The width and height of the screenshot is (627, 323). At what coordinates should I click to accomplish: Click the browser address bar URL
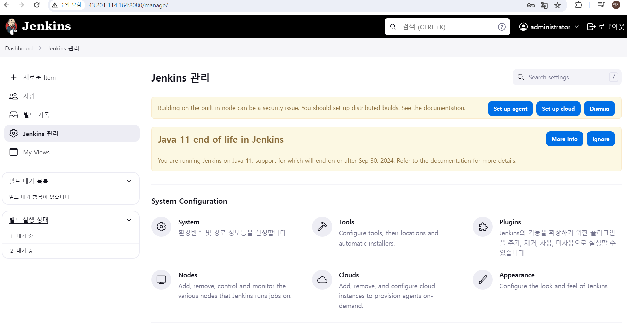click(128, 5)
